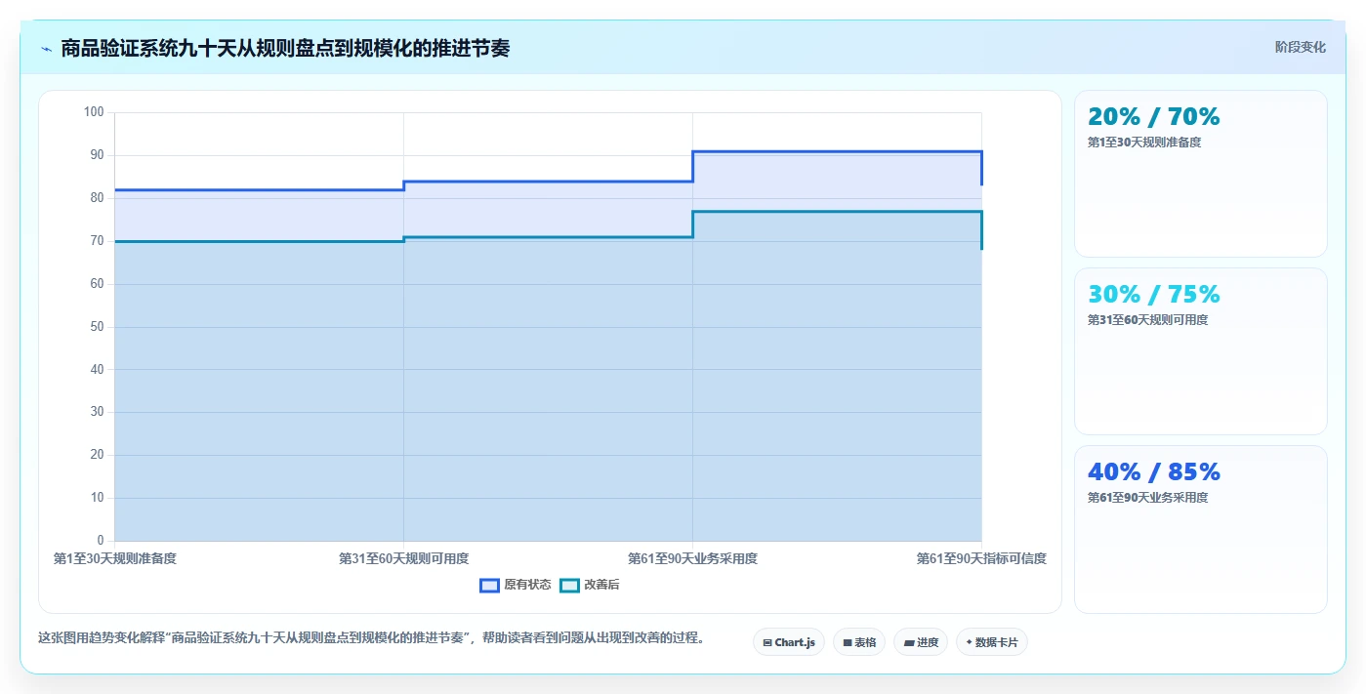Toggle the 原有状态 legend color box
Image resolution: width=1366 pixels, height=694 pixels.
coord(489,585)
